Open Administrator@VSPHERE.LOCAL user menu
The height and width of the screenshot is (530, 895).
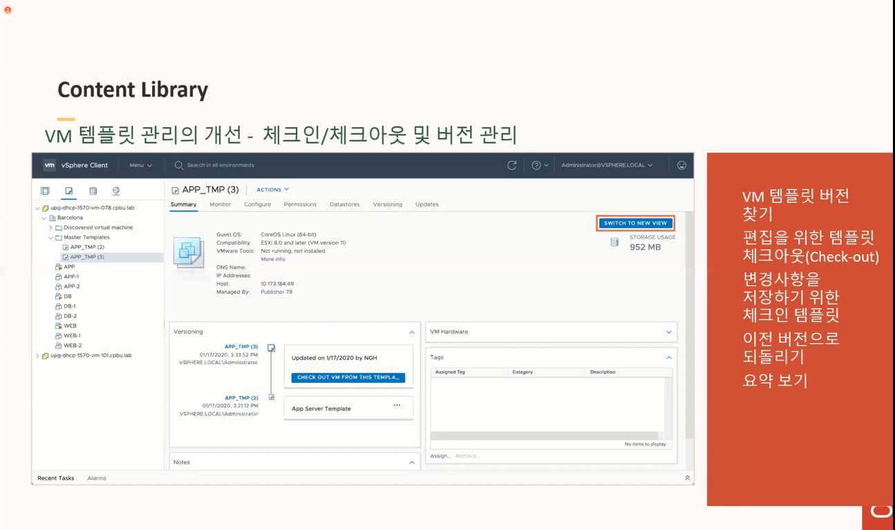[x=607, y=165]
